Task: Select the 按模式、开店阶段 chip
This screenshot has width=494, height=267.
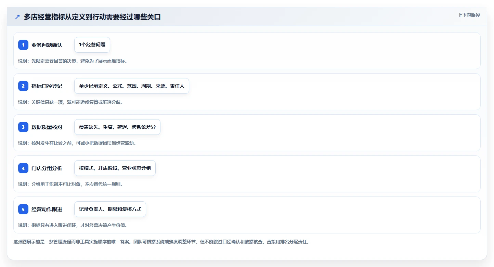Action: click(x=115, y=168)
